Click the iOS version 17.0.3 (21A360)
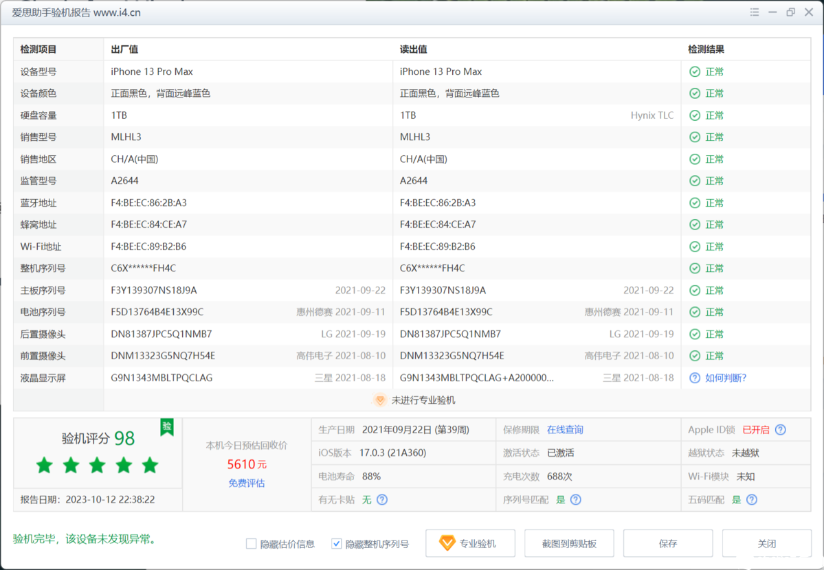 coord(392,453)
